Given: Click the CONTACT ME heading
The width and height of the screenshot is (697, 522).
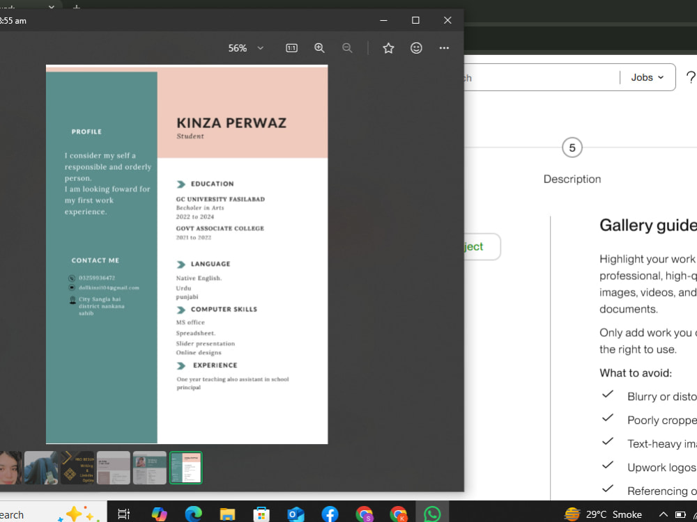Looking at the screenshot, I should (95, 260).
